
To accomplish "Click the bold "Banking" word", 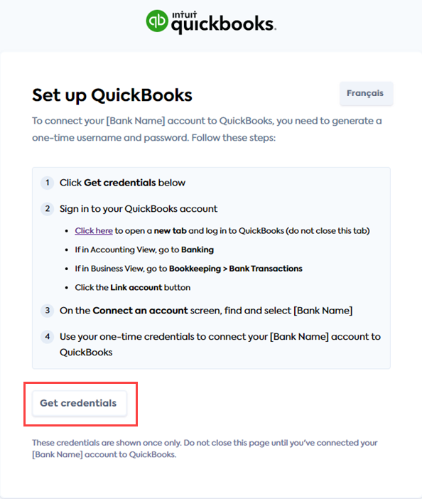I will pyautogui.click(x=198, y=249).
